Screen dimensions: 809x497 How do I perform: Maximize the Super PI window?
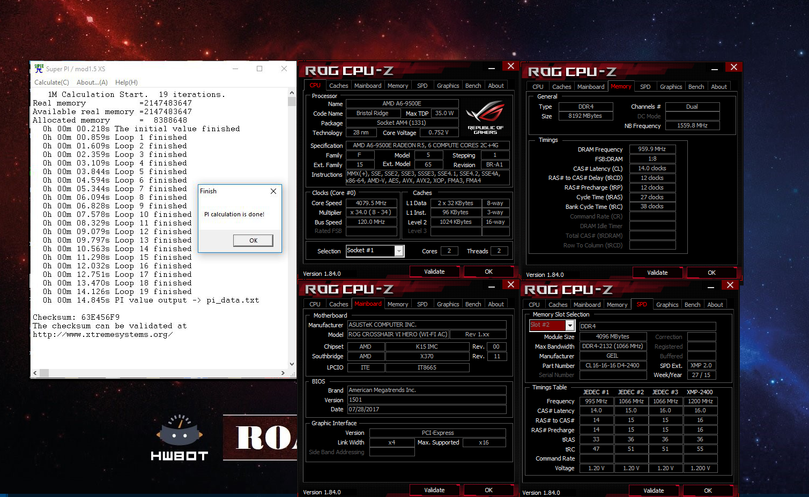pyautogui.click(x=259, y=69)
